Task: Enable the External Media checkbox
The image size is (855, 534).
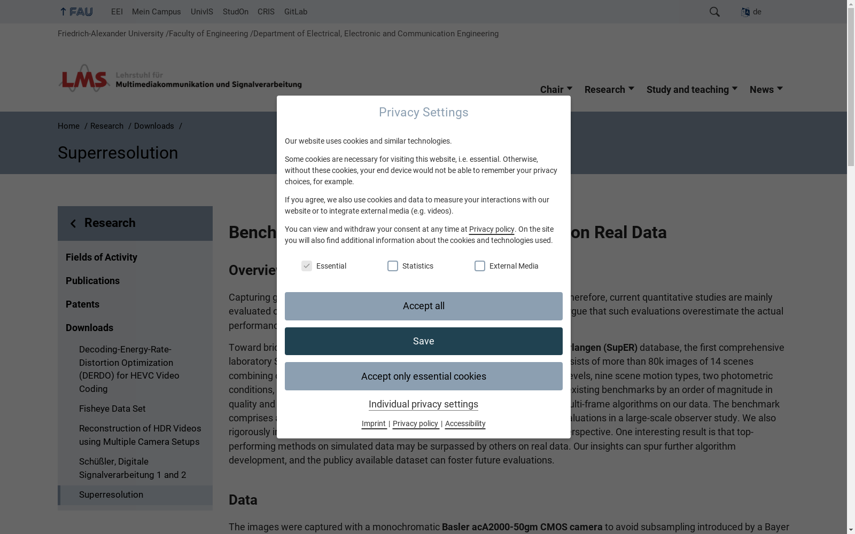Action: coord(480,266)
